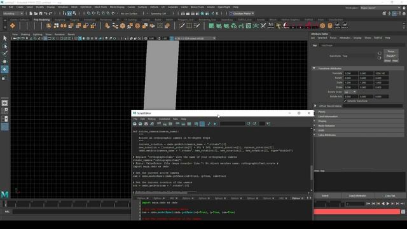Click the Redo arrow icon
407x229 pixels.
click(x=50, y=13)
